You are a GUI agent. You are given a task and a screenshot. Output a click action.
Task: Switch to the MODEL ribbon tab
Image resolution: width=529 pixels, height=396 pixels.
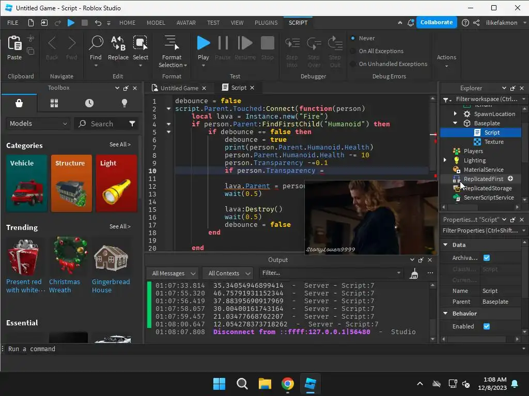[156, 23]
